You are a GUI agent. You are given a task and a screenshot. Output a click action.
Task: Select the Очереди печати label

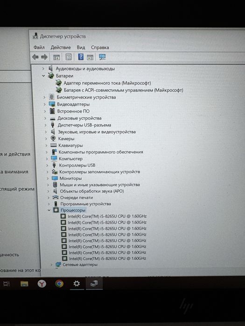coord(77,197)
